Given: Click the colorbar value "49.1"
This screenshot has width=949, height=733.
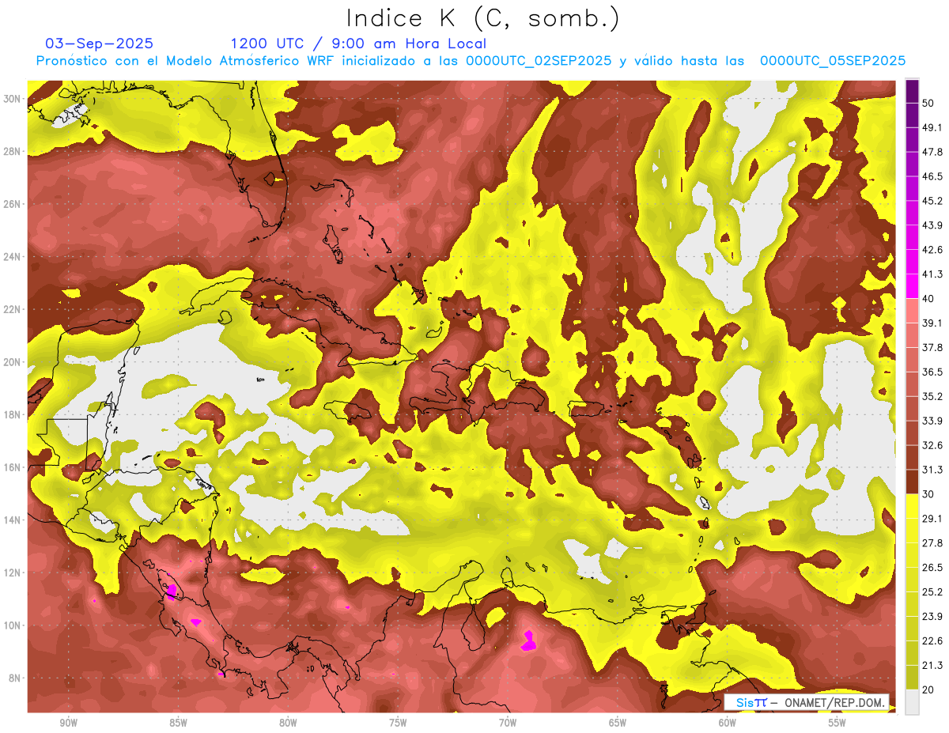Looking at the screenshot, I should (x=932, y=127).
